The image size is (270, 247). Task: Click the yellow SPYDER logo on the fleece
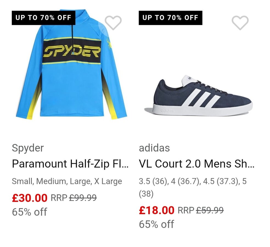pyautogui.click(x=72, y=51)
